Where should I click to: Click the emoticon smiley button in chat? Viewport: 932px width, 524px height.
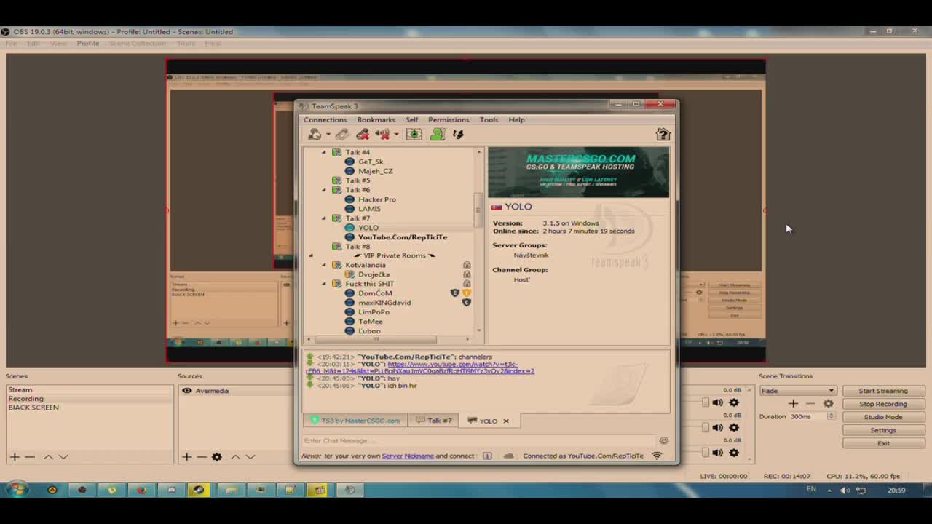(x=663, y=440)
